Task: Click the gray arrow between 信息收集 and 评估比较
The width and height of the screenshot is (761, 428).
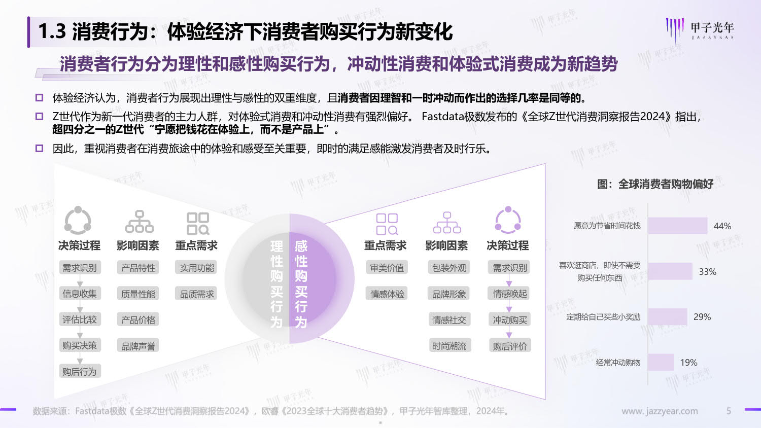Action: (x=80, y=306)
